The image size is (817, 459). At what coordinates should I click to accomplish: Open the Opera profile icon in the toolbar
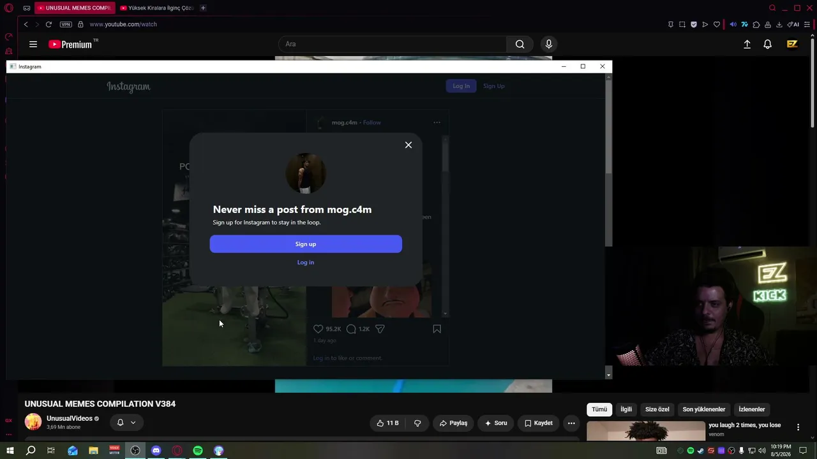768,24
